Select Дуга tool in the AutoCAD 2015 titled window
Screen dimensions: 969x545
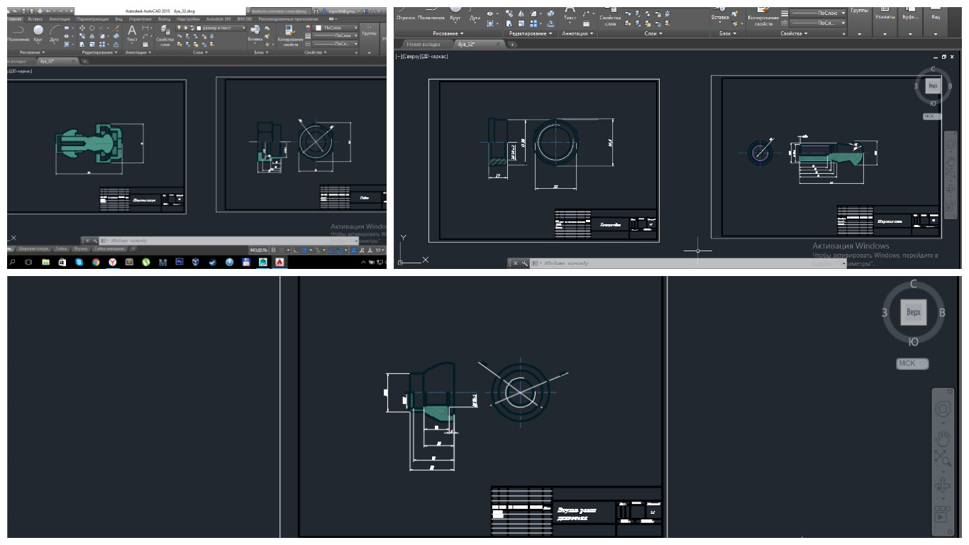tap(54, 33)
